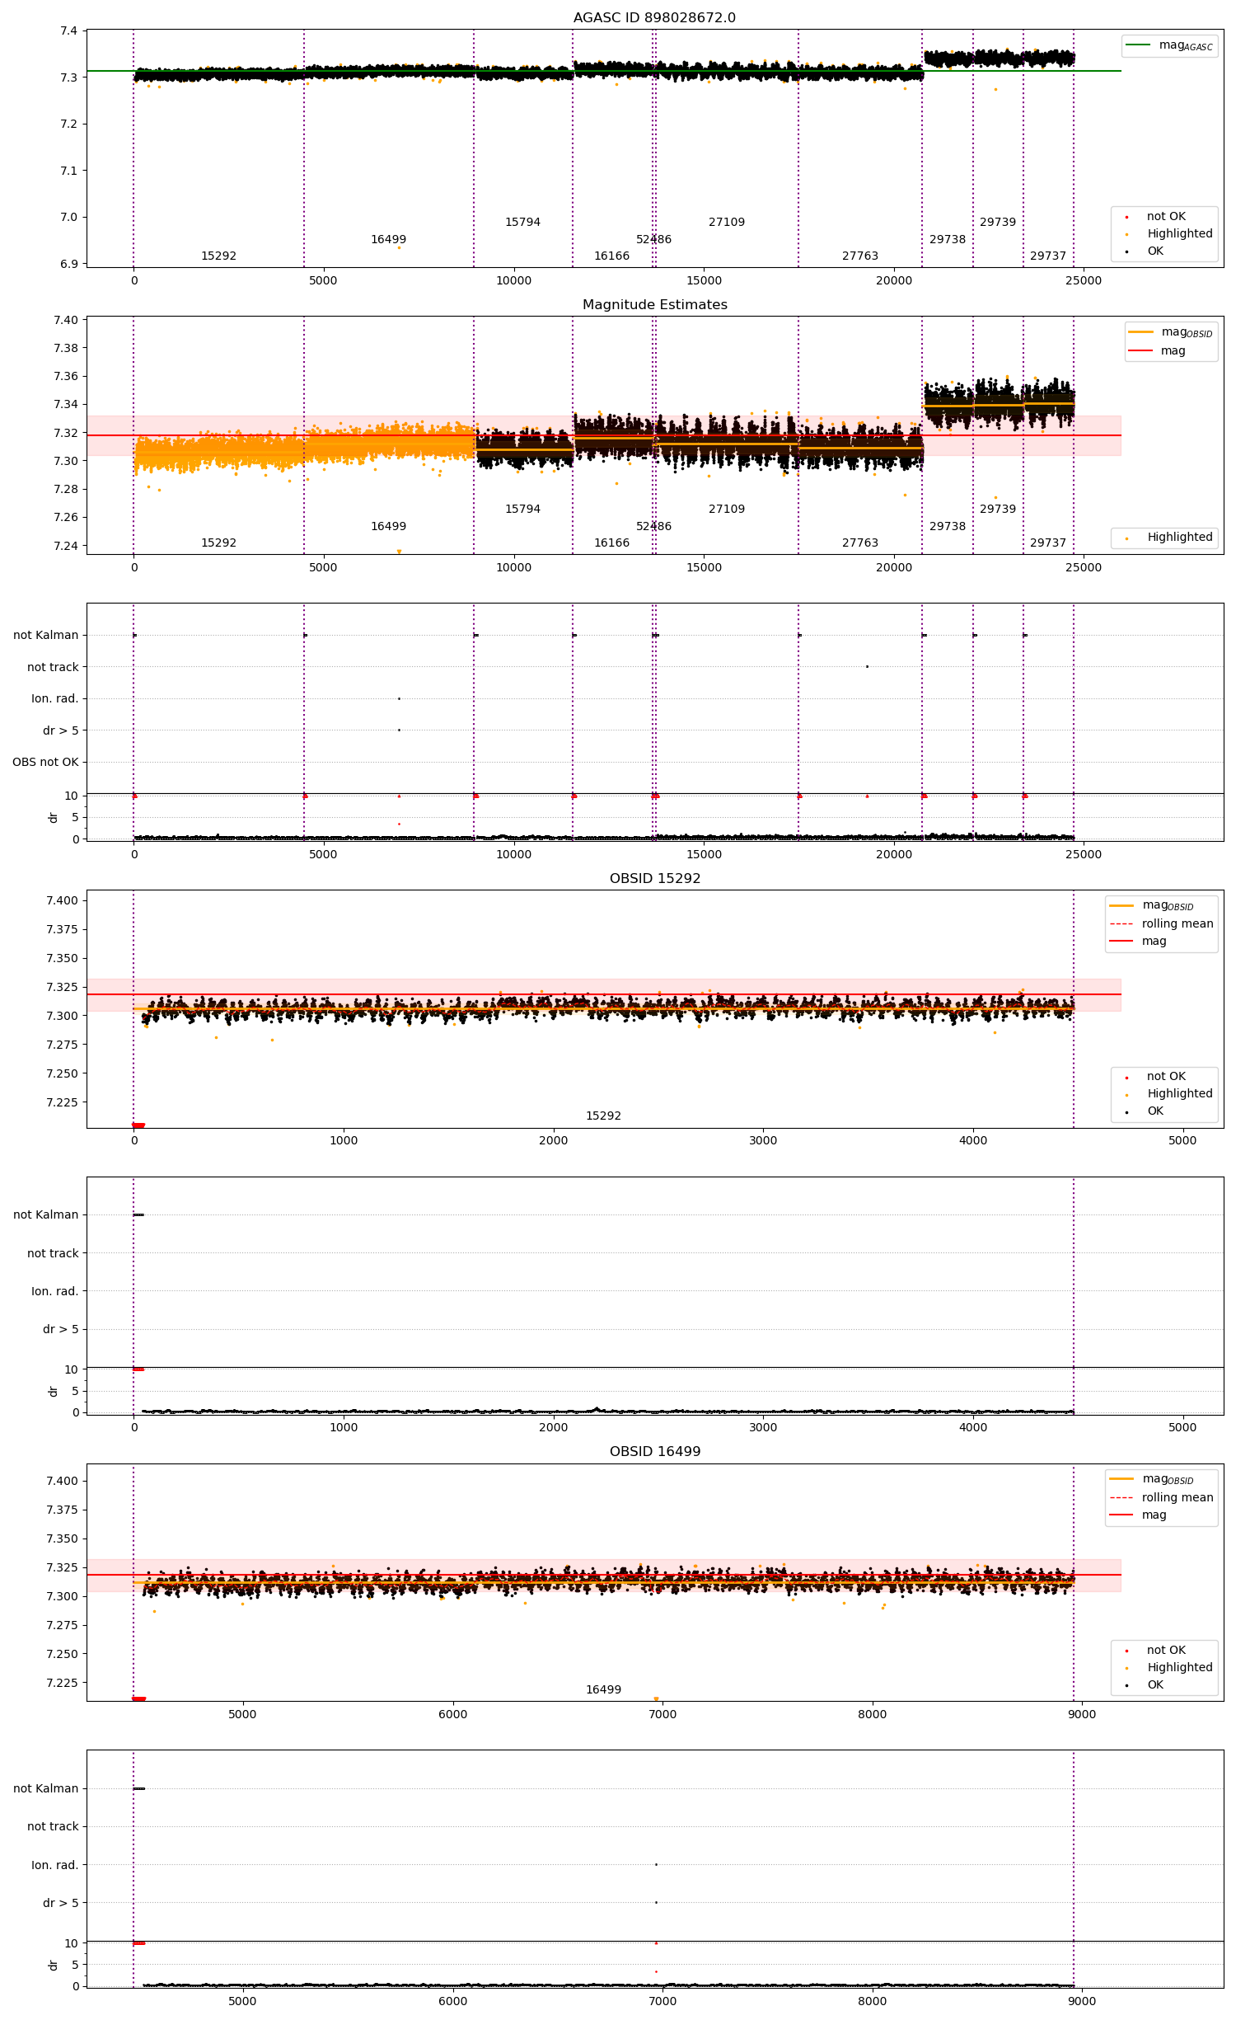Select mag OBSID legend entry in OBSID 15292 plot
The width and height of the screenshot is (1236, 2020).
(x=1153, y=905)
